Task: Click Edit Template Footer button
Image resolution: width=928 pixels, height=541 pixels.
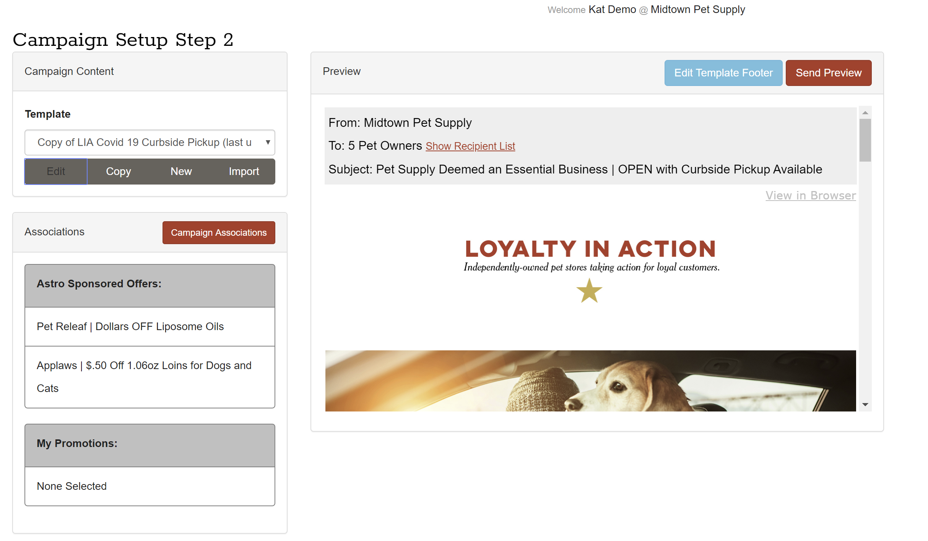Action: (723, 73)
